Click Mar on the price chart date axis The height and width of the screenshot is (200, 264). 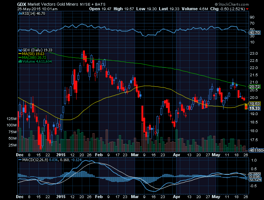pos(135,155)
